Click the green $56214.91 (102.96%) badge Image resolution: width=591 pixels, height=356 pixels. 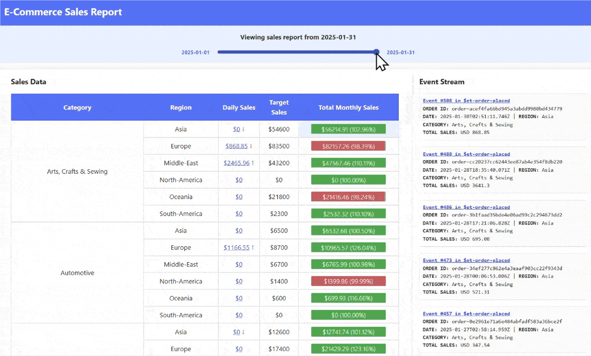(348, 129)
